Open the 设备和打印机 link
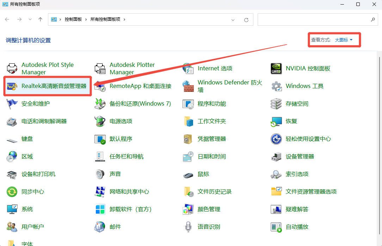Screen dimensions: 382x246 tap(38, 174)
